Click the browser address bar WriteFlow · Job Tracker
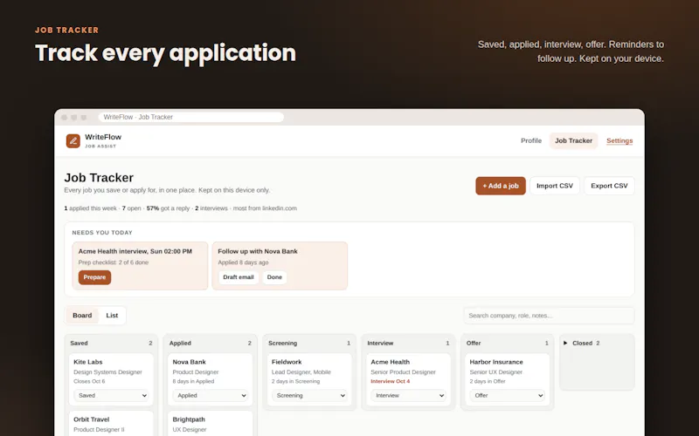The width and height of the screenshot is (699, 436). coord(190,117)
